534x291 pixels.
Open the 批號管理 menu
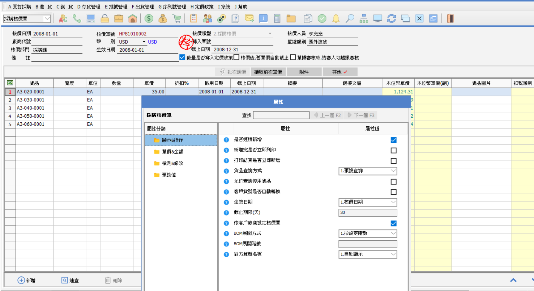tap(116, 7)
